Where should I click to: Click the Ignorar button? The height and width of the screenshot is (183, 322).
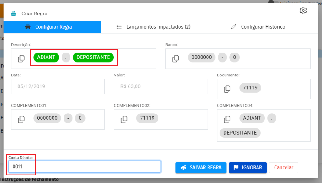pyautogui.click(x=248, y=168)
